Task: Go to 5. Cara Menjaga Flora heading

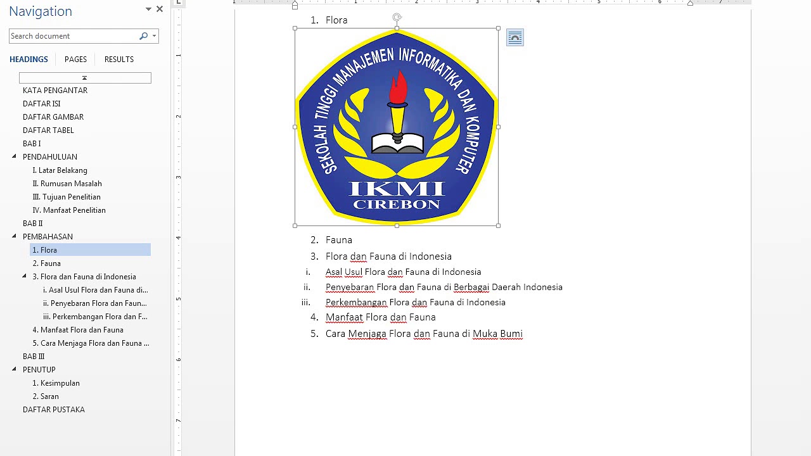Action: [91, 343]
